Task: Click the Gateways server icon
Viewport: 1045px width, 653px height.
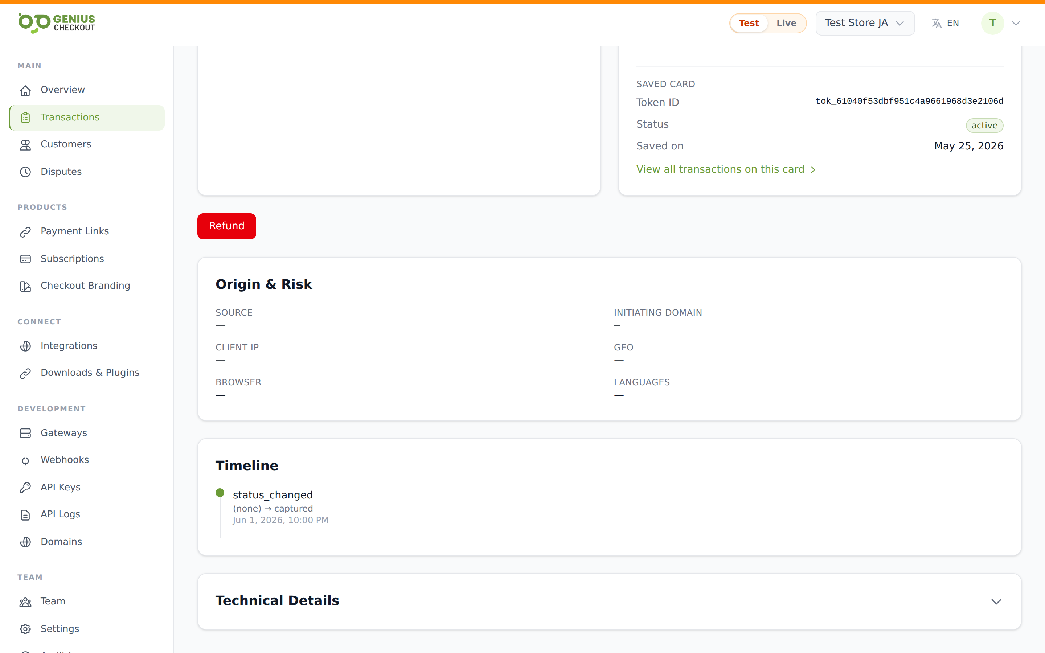Action: pos(25,433)
